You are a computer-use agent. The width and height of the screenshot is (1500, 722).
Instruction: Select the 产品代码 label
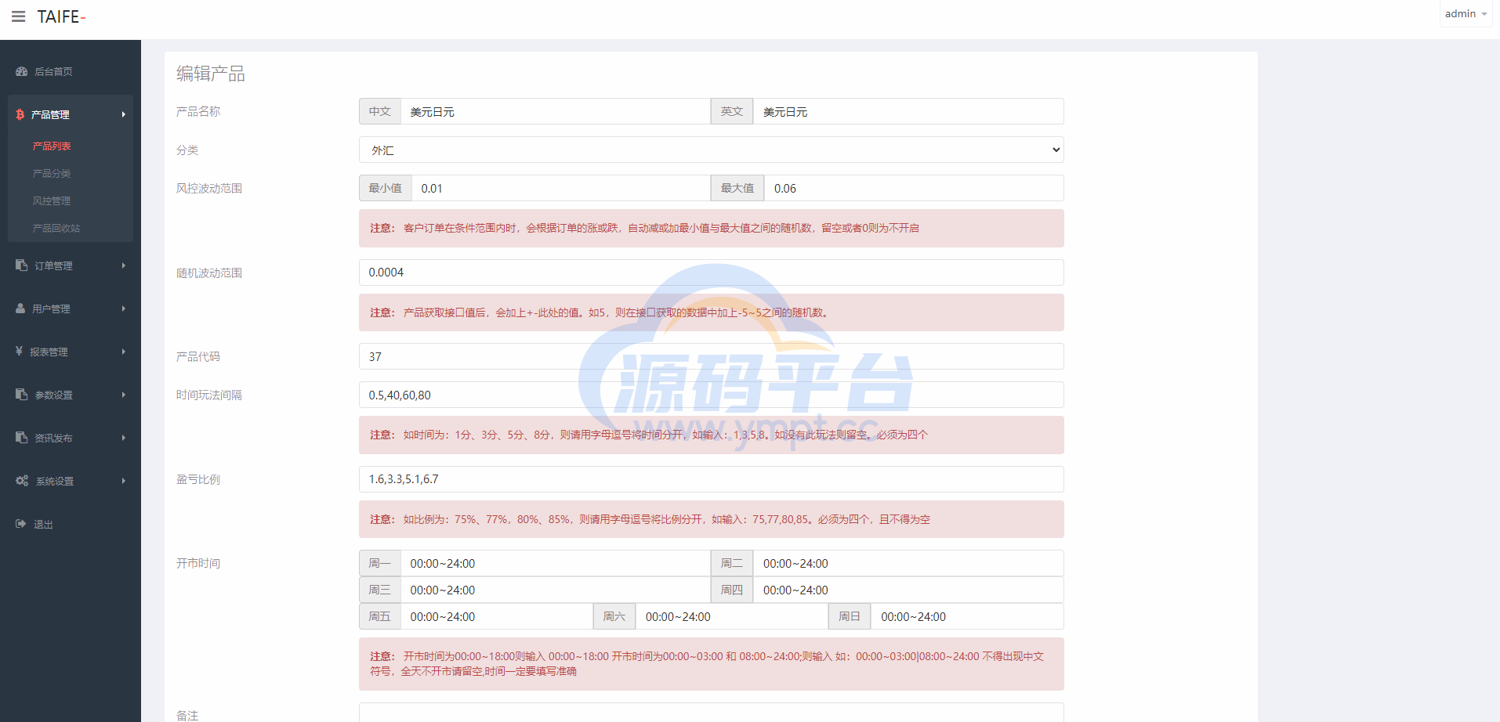(198, 356)
